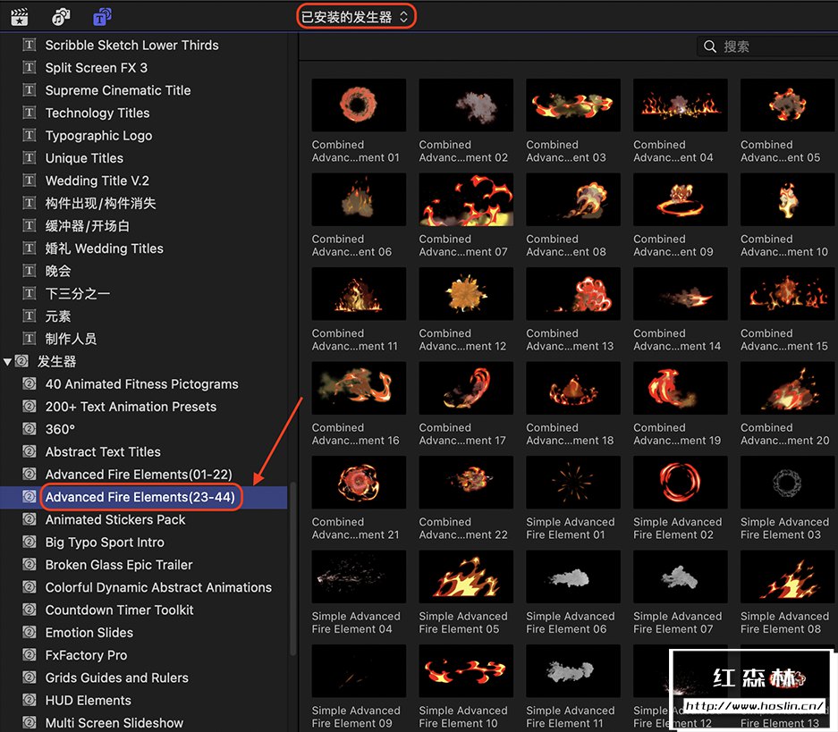Select Combined Advanced Element 01 fire ring thumbnail
The width and height of the screenshot is (838, 732).
[359, 105]
